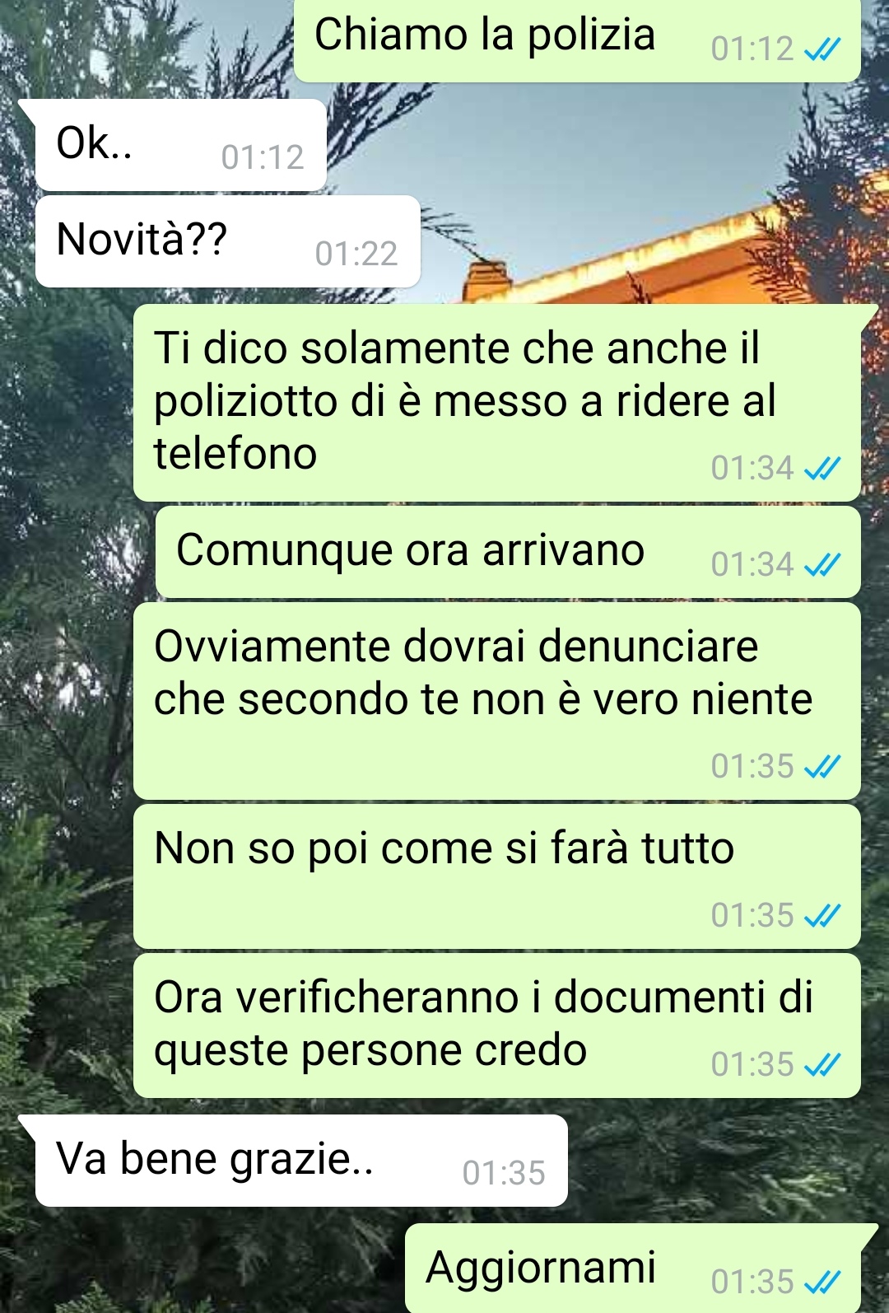Screen dimensions: 889x1313
Task: Tap the 'Novità??' message bubble
Action: [x=228, y=241]
